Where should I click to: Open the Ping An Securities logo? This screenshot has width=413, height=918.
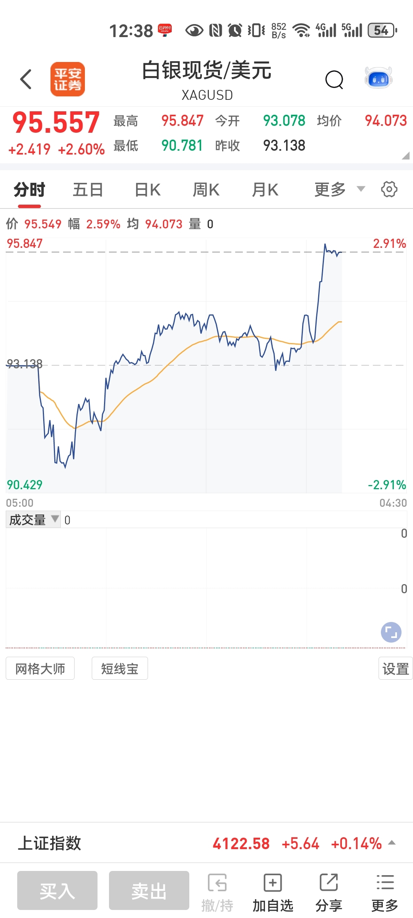68,79
